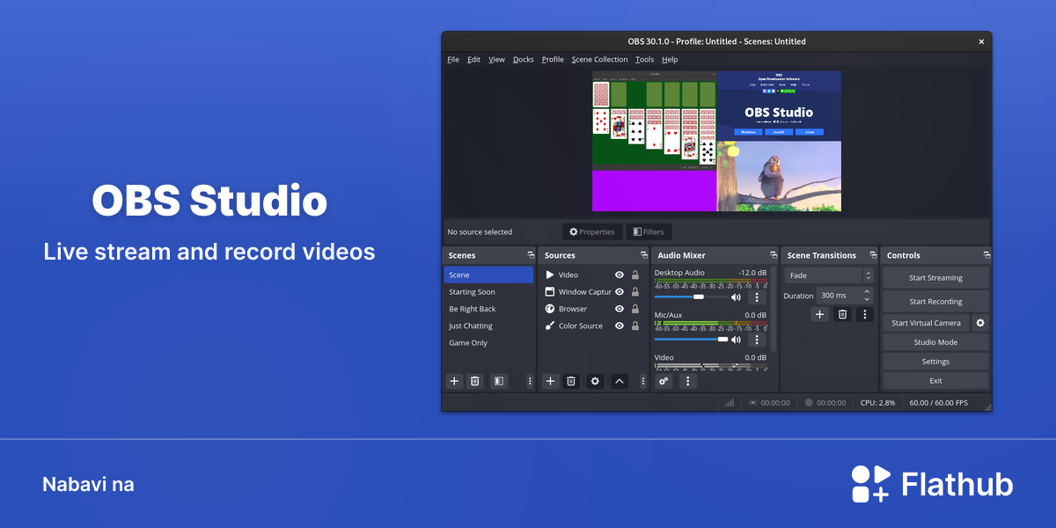The width and height of the screenshot is (1056, 528).
Task: Open Sources panel three-dot overflow menu
Action: [643, 381]
